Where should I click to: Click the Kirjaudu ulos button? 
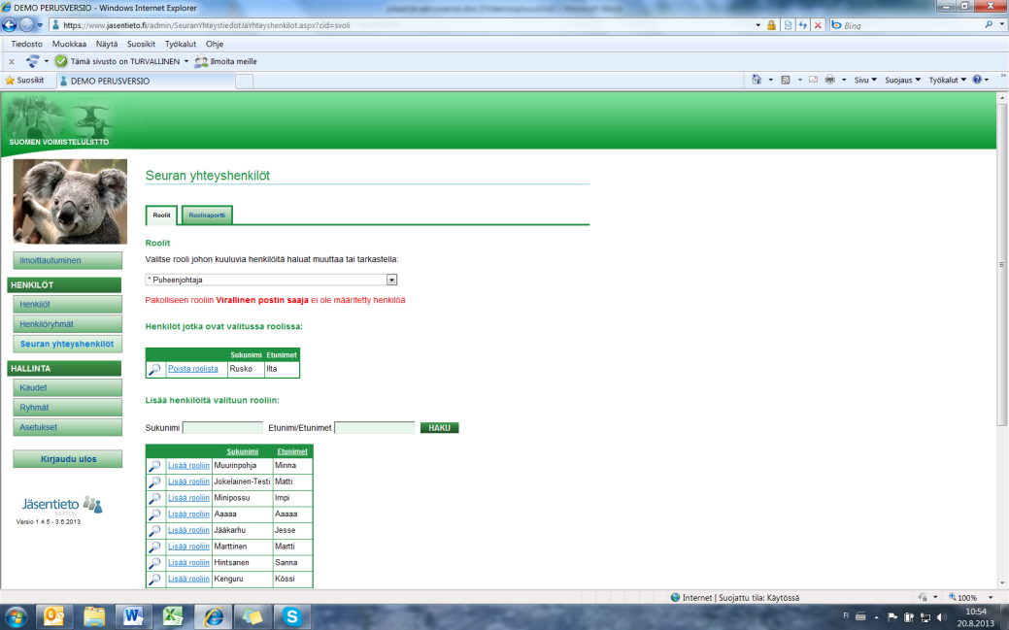point(68,459)
